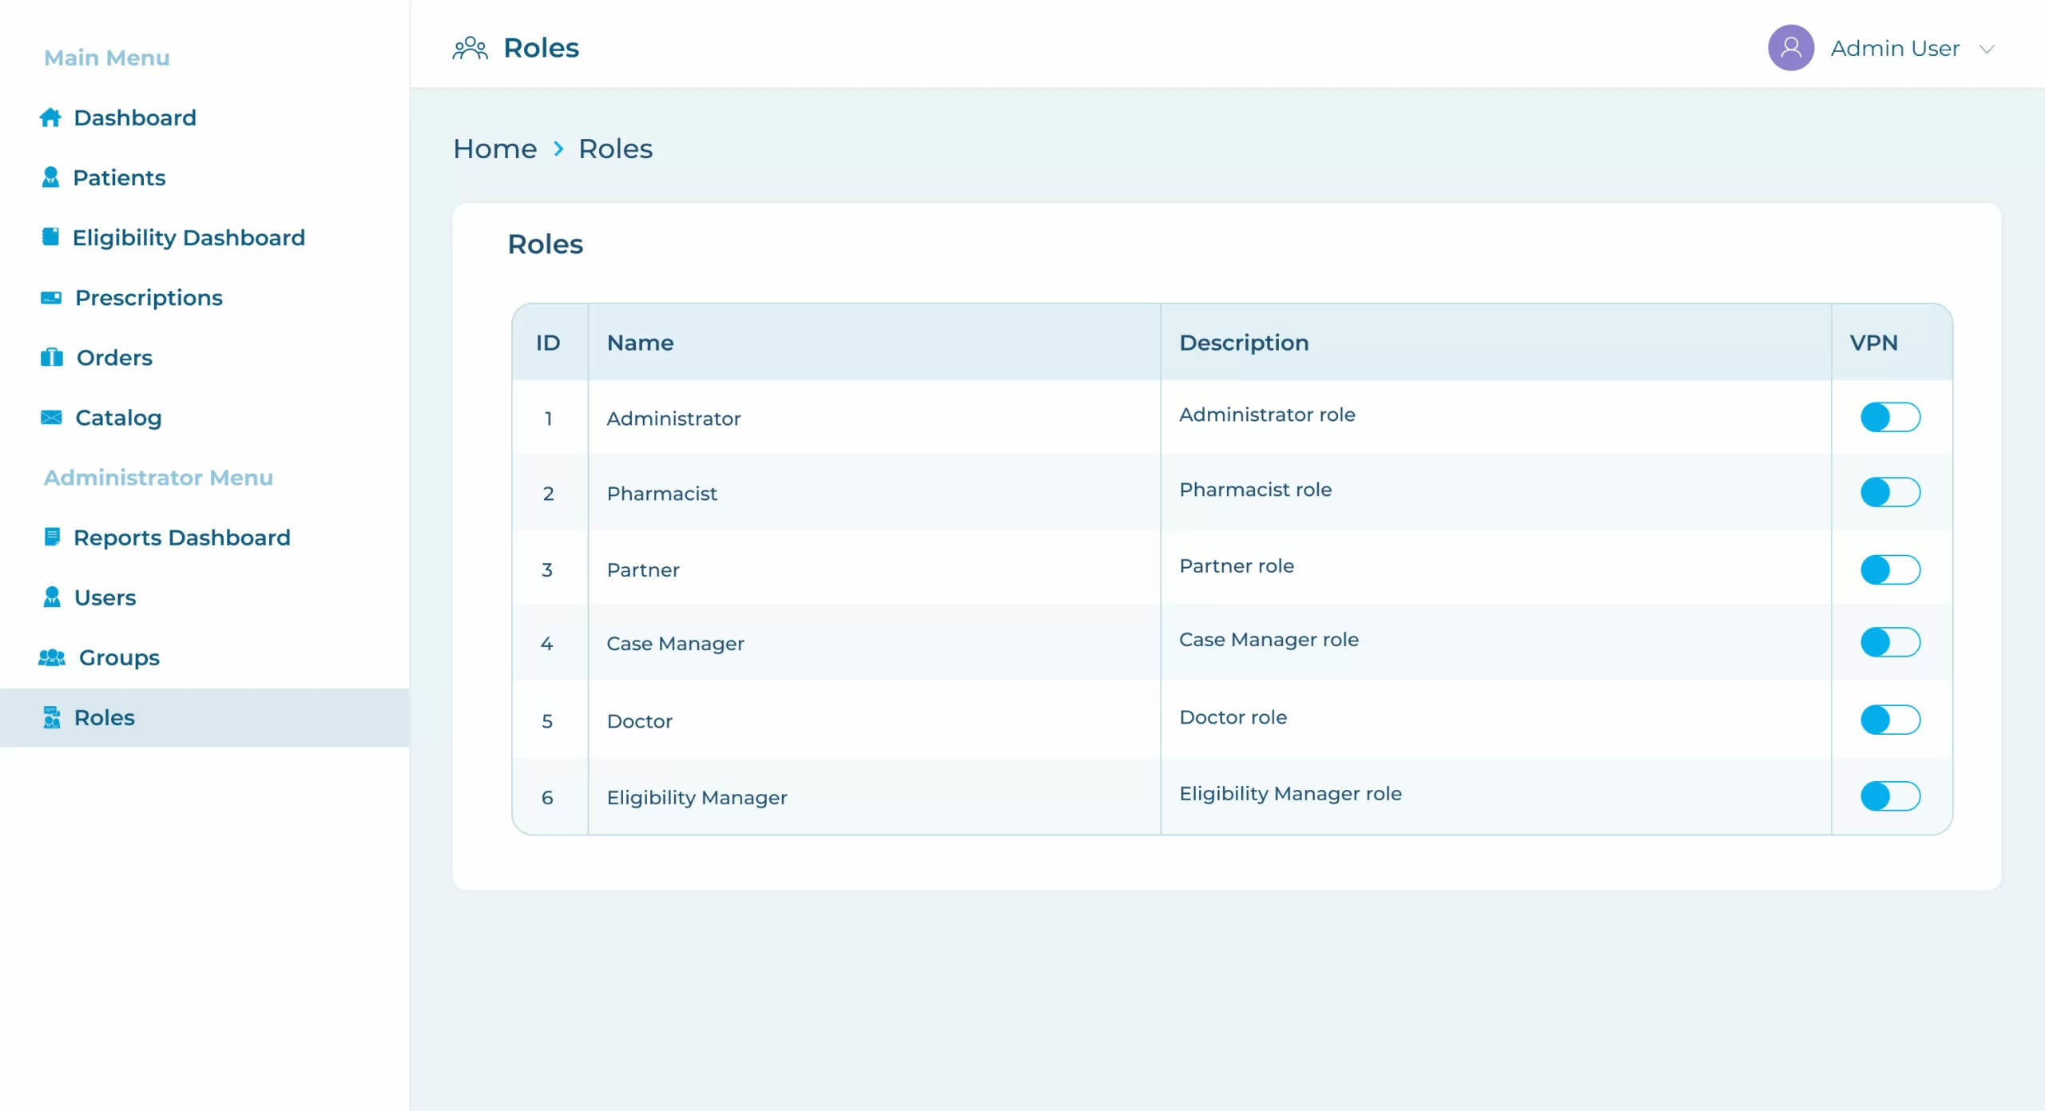Turn off VPN for Eligibility Manager
Screen dimensions: 2045x1111
1889,796
